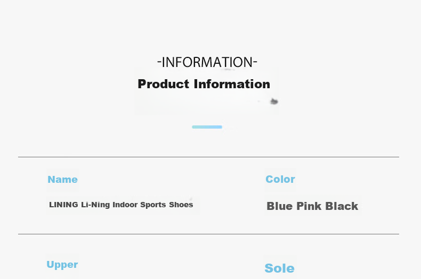421x279 pixels.
Task: Select the blue Color label
Action: (x=280, y=179)
